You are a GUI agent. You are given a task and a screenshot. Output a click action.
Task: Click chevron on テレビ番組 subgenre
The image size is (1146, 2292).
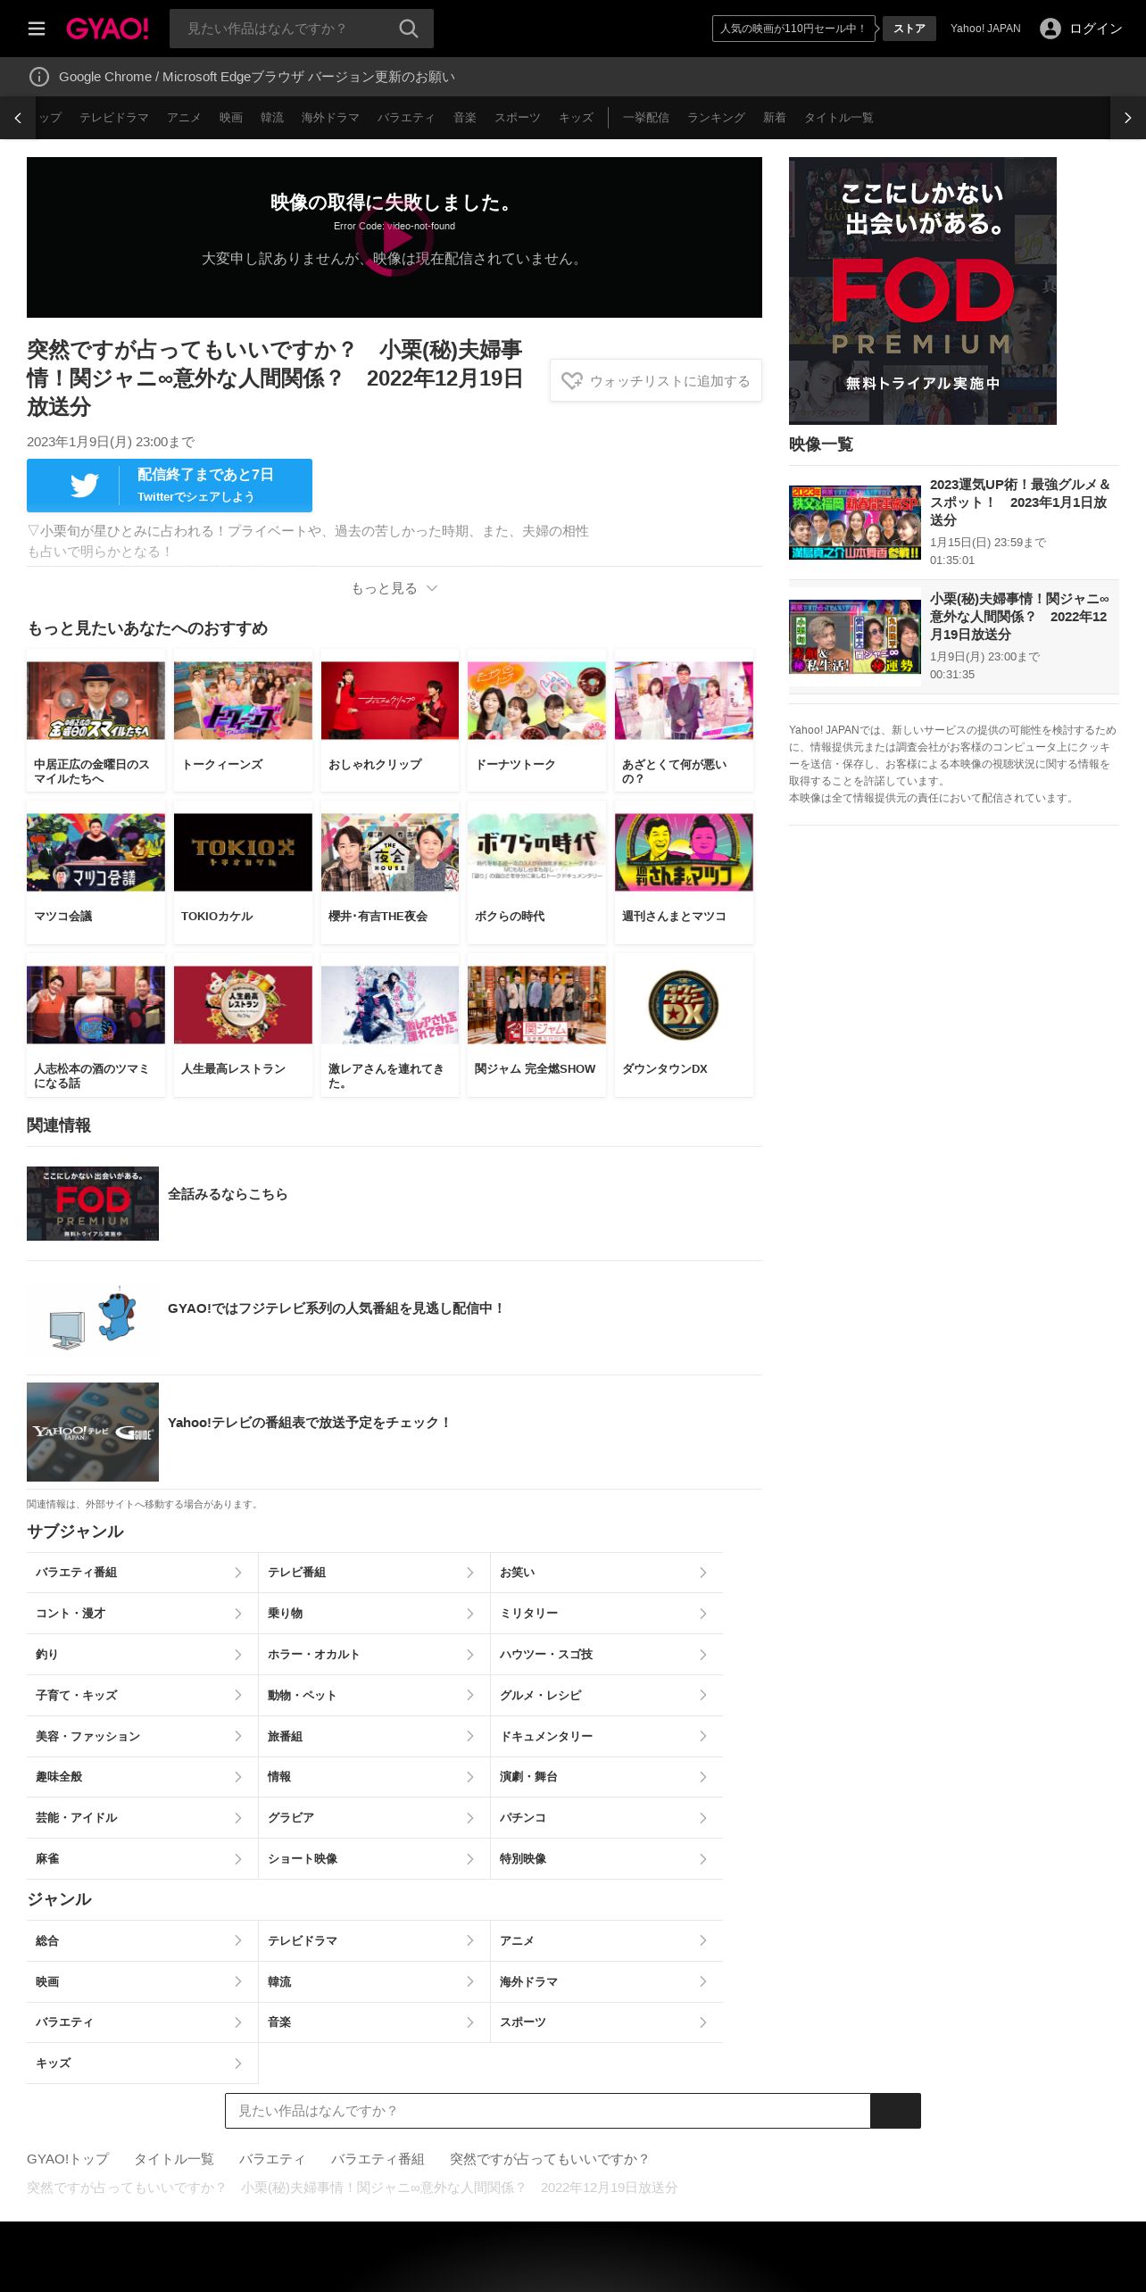469,1573
